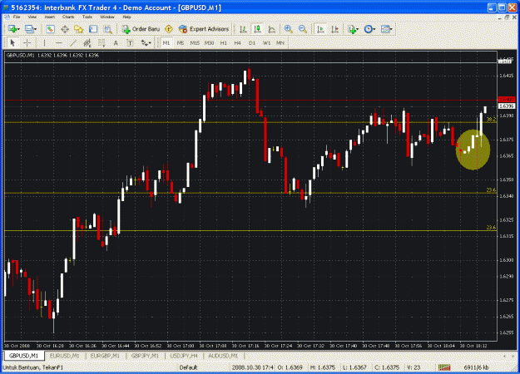This screenshot has width=520, height=374.
Task: Open the Window menu
Action: 107,17
